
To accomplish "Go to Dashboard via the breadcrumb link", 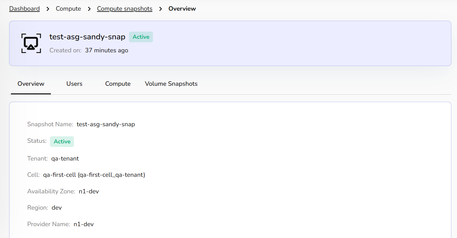I will pyautogui.click(x=25, y=9).
